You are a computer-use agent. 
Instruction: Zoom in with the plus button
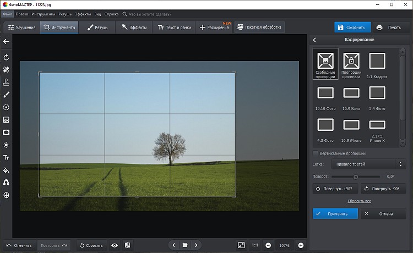point(301,245)
